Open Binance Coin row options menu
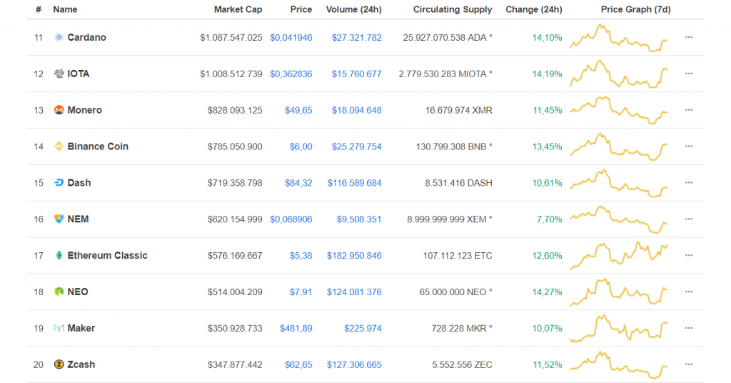 coord(689,146)
